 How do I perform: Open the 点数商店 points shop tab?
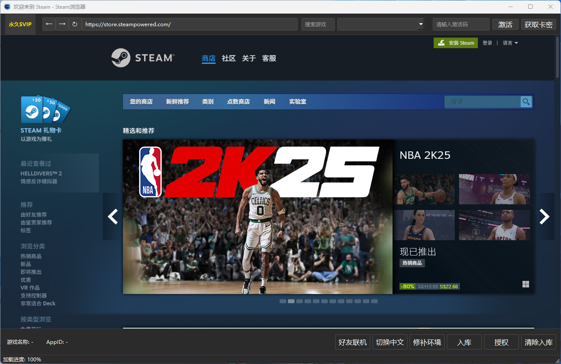(238, 102)
